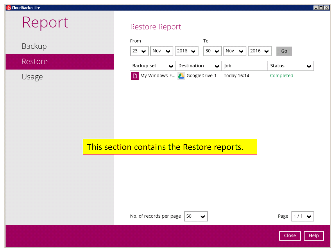Select the Restore sidebar item
The height and width of the screenshot is (249, 333).
point(35,62)
